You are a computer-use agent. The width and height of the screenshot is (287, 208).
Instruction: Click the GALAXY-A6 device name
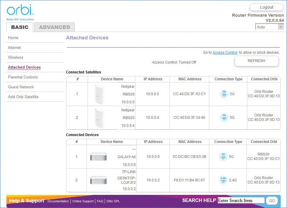coord(126,157)
